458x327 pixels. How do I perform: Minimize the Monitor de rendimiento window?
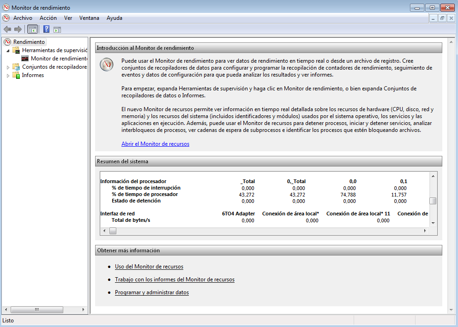tap(417, 7)
